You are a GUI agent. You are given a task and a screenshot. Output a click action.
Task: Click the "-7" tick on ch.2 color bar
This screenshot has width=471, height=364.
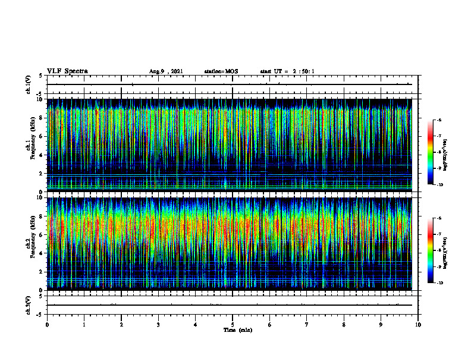[439, 234]
